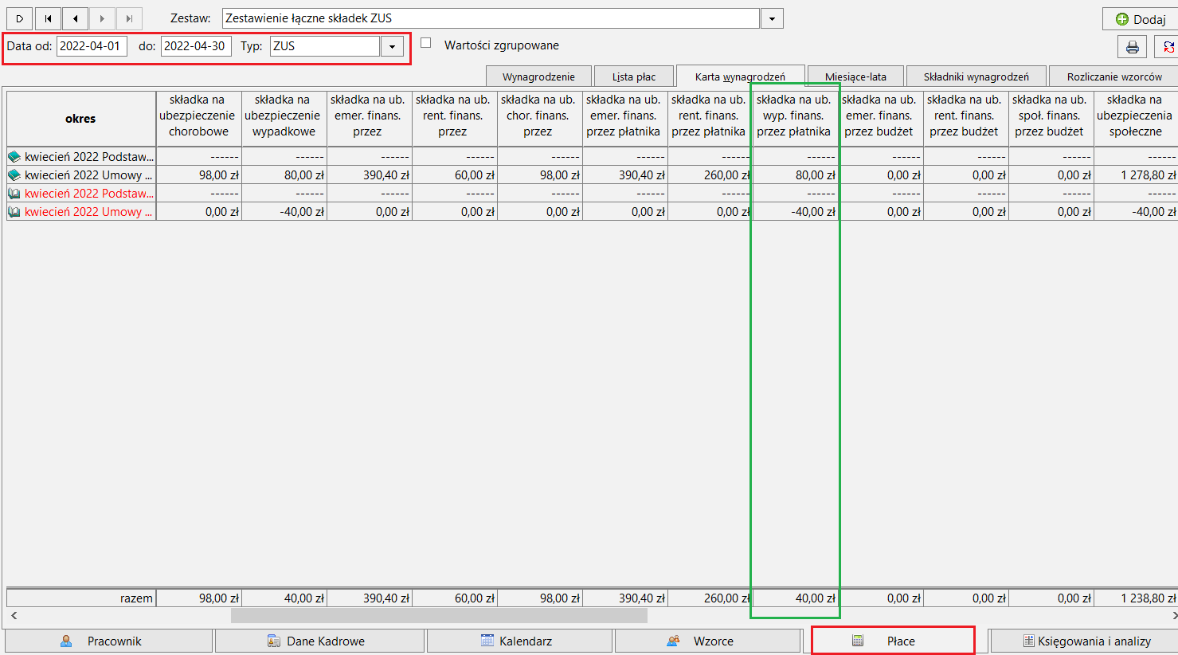Go to next record arrow button

(102, 18)
